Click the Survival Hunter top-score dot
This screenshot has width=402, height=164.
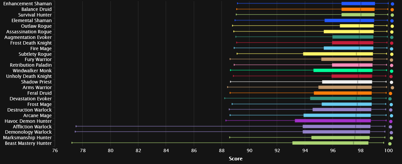pos(392,15)
